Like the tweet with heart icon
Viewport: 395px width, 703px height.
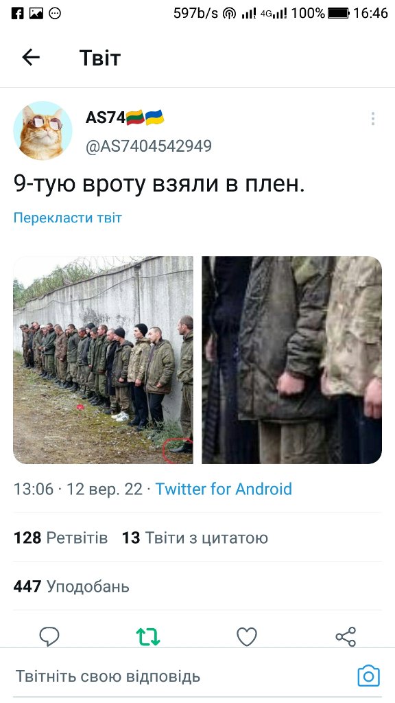[247, 636]
